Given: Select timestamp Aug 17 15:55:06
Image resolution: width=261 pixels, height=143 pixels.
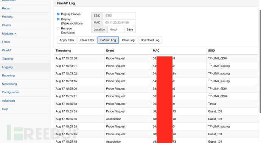Looking at the screenshot, I should [66, 88].
